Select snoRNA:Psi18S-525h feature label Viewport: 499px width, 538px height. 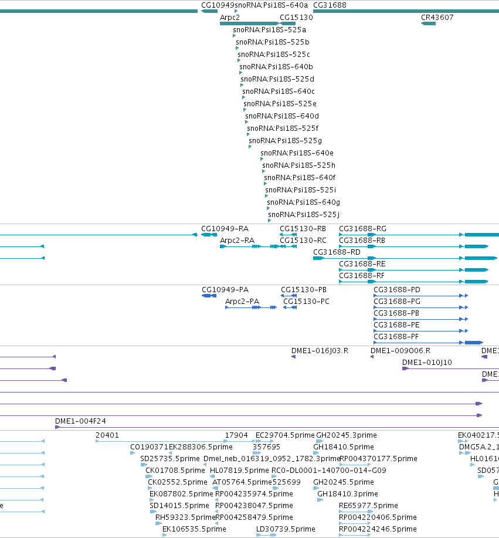(298, 165)
